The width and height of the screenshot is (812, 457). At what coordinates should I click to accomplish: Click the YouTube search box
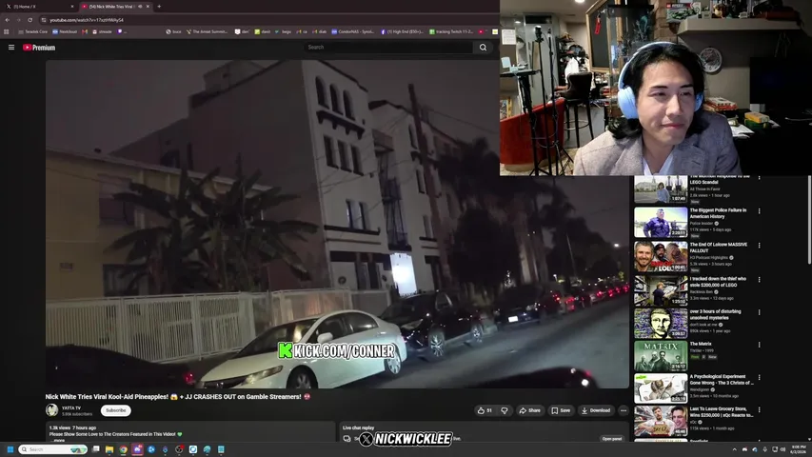pos(388,48)
